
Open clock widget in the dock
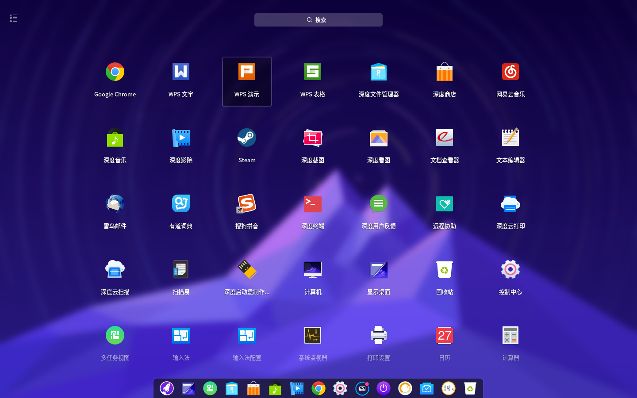point(449,388)
